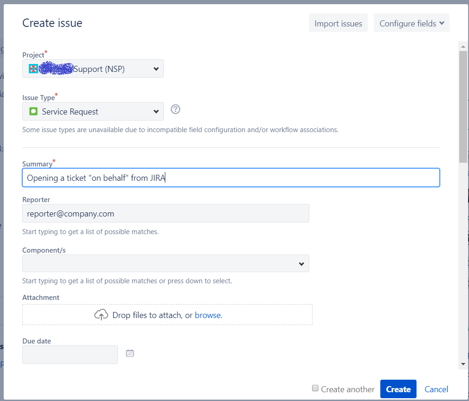Click the Cancel link
The height and width of the screenshot is (401, 469).
coord(436,389)
